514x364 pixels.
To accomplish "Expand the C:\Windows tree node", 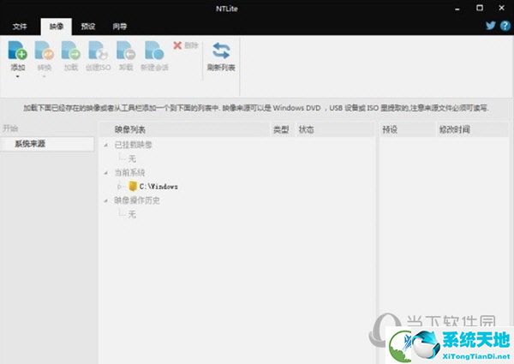I will 119,187.
